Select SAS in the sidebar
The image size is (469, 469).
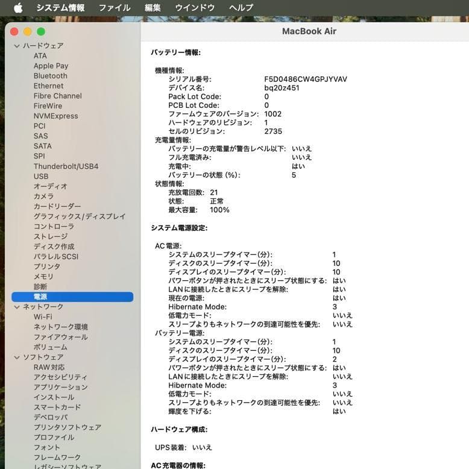[x=40, y=136]
